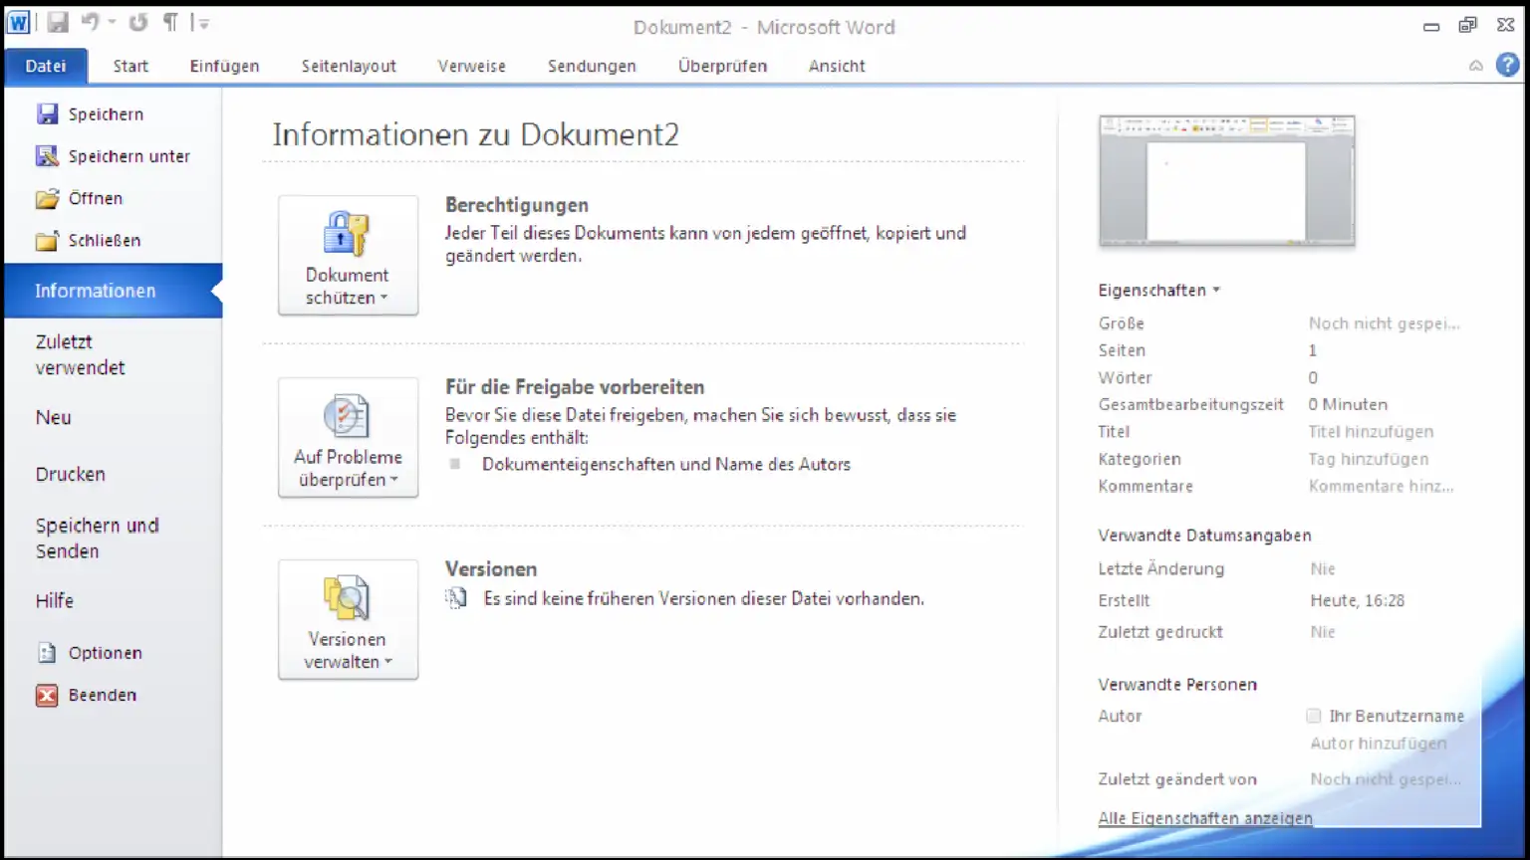The width and height of the screenshot is (1530, 860).
Task: Click the red Beenden exit icon
Action: [47, 696]
